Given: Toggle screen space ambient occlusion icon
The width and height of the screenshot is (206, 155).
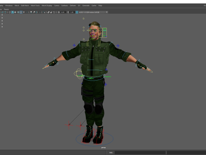Looking at the screenshot, I should 31,12.
